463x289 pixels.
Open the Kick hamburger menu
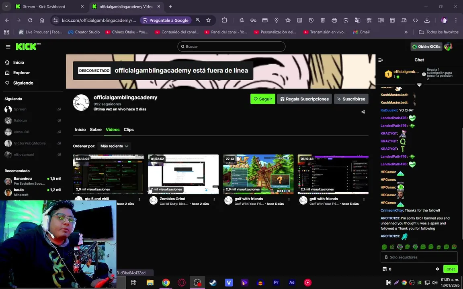8,47
